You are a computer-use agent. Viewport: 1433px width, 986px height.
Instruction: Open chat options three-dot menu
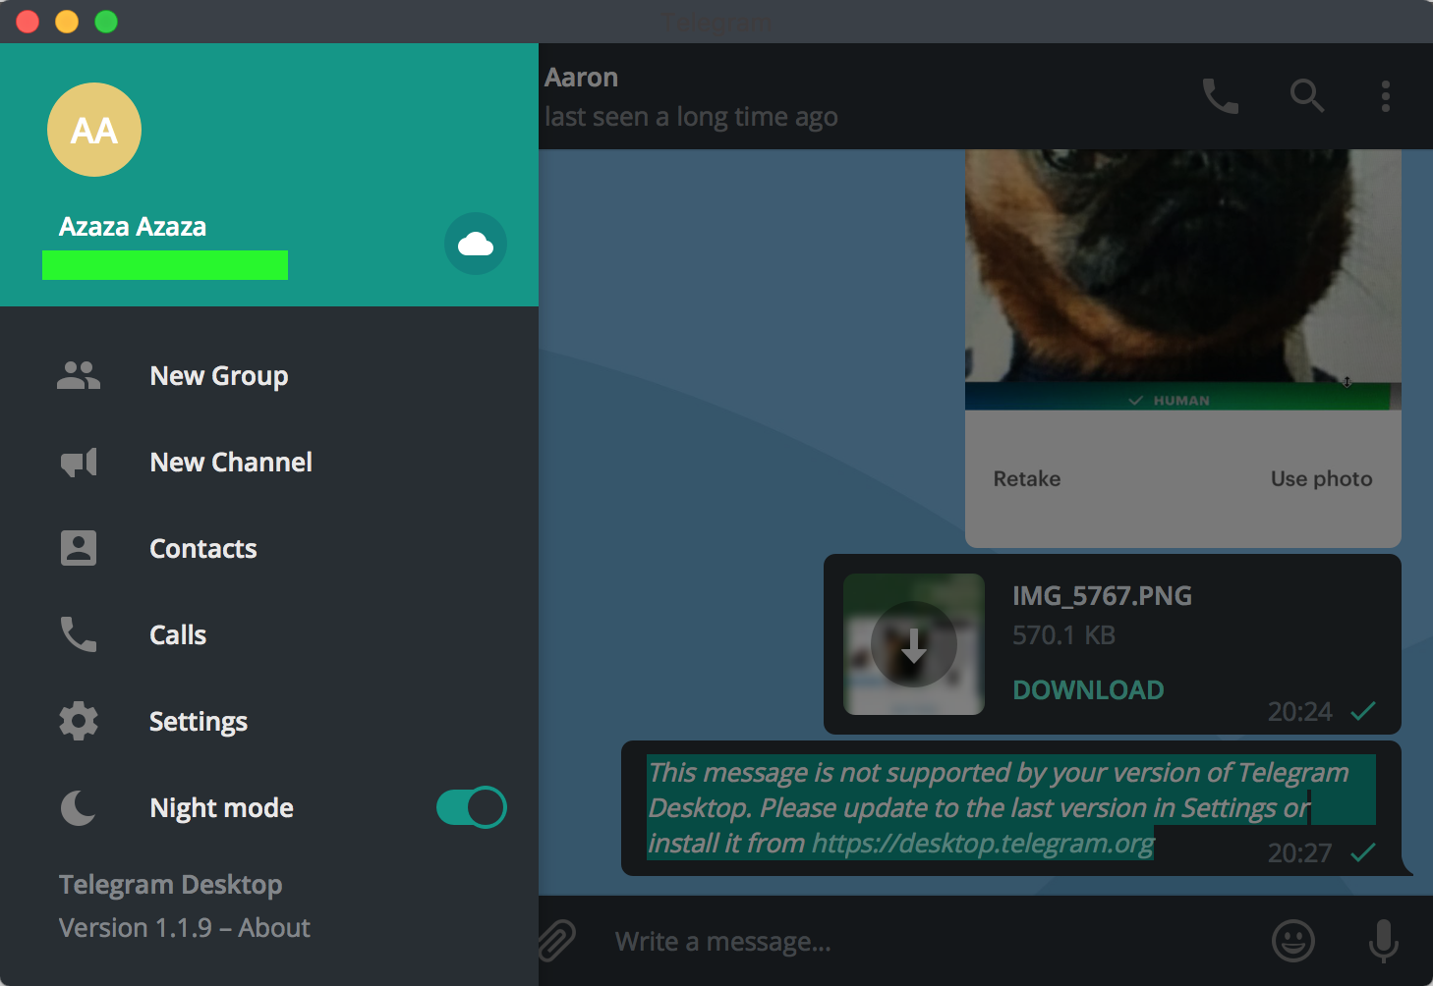click(x=1386, y=96)
